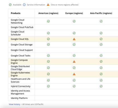The height and width of the screenshot is (108, 118).
Task: Select Identity and Access Management product name
Action: point(20,92)
